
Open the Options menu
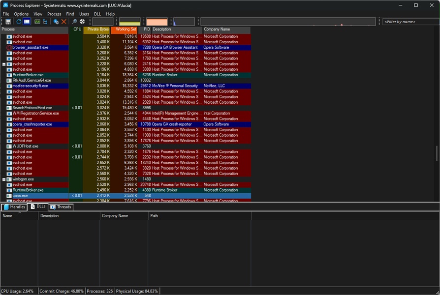pyautogui.click(x=21, y=14)
